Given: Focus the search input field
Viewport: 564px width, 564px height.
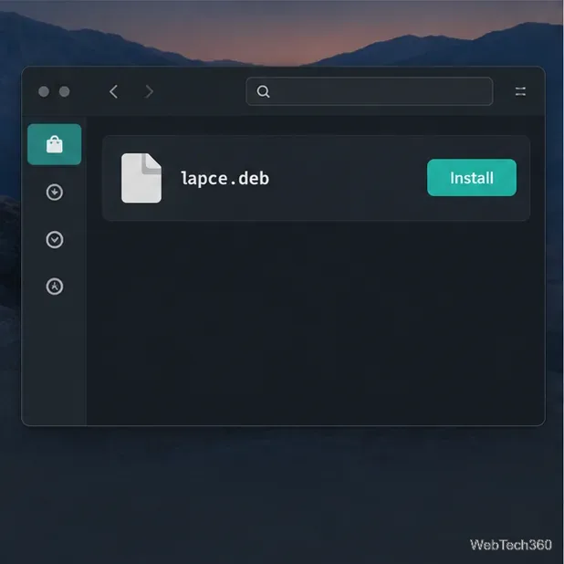Looking at the screenshot, I should click(x=370, y=91).
